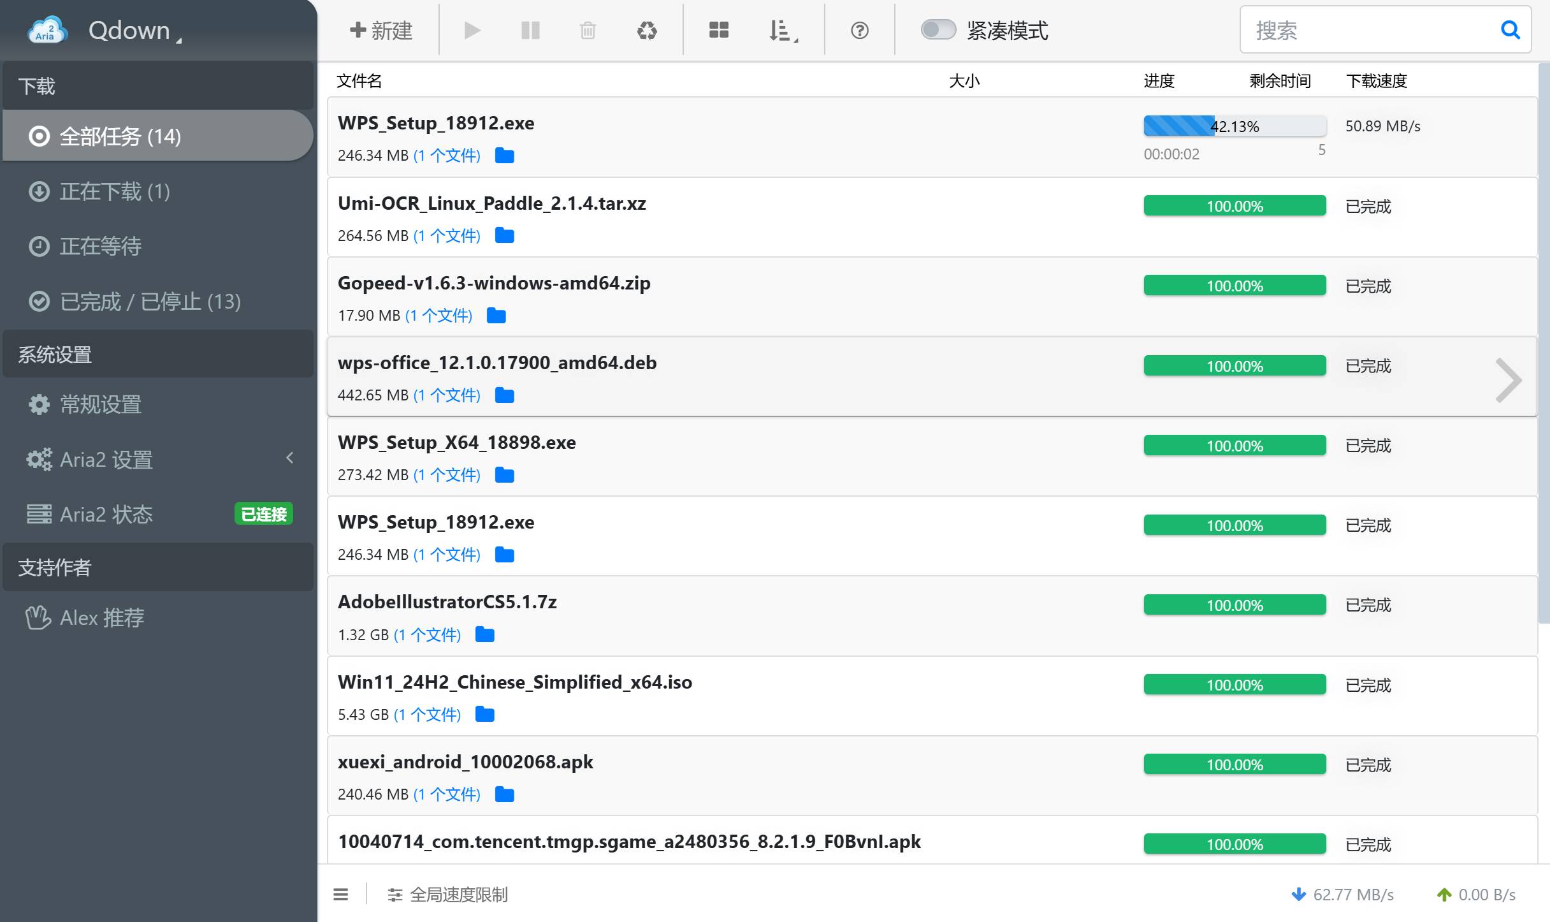1550x922 pixels.
Task: Open folder icon for completed WPS_Setup_18912.exe
Action: (505, 554)
